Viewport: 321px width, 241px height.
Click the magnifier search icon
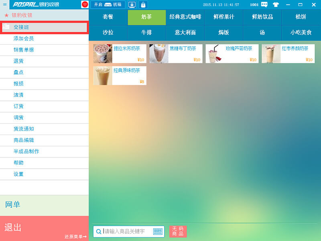point(99,231)
